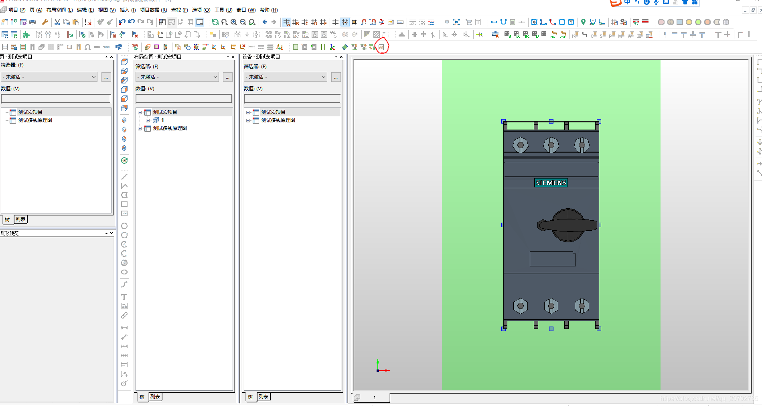Expand 测试多线原理图 in layout space tree
The width and height of the screenshot is (762, 406).
coord(140,128)
